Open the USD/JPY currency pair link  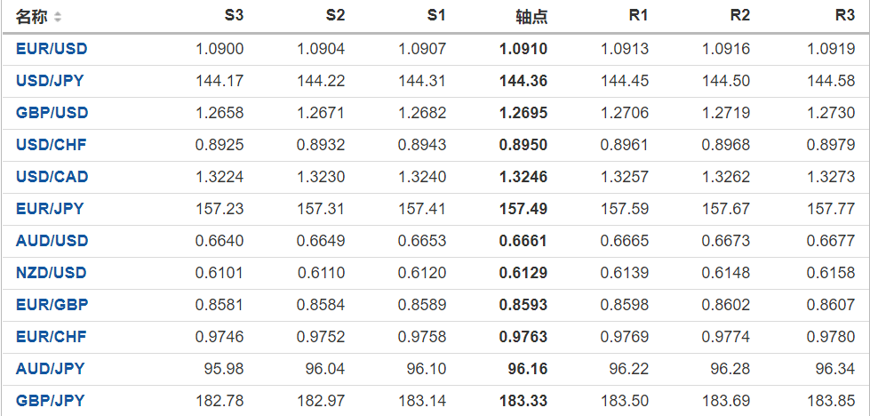click(x=51, y=81)
